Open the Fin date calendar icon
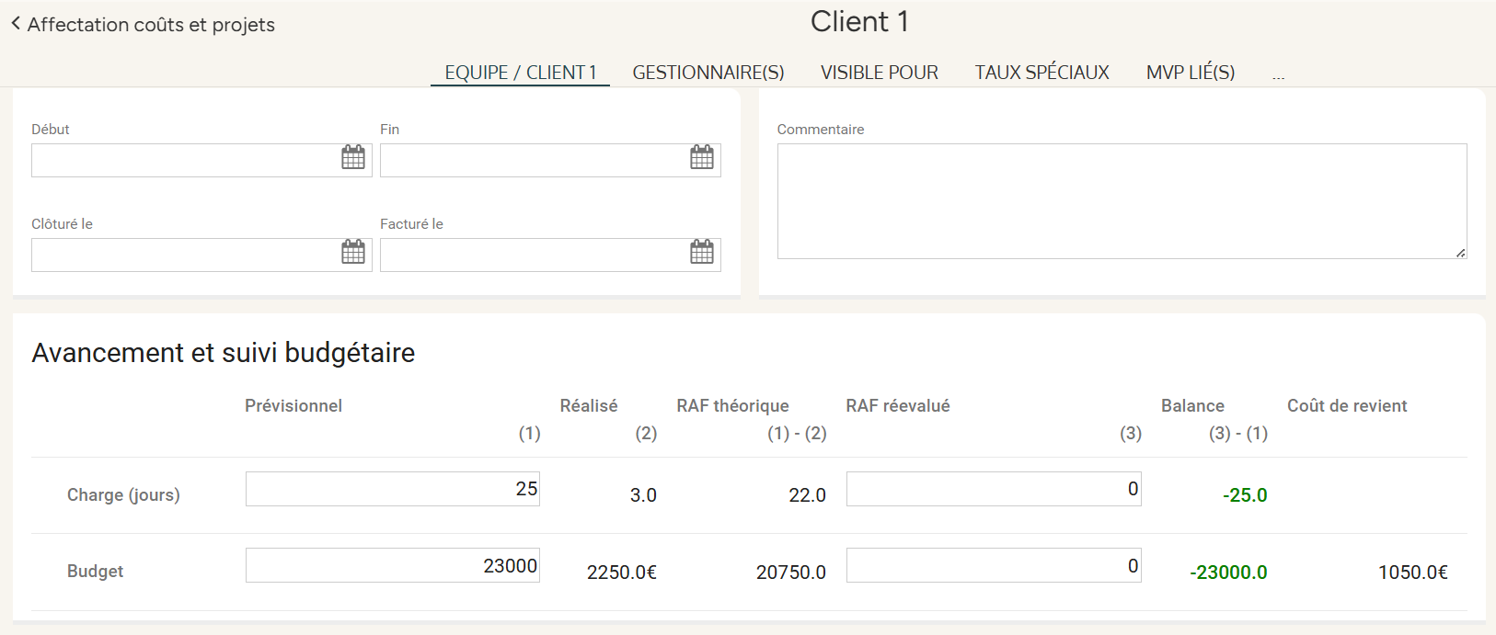 [x=702, y=158]
